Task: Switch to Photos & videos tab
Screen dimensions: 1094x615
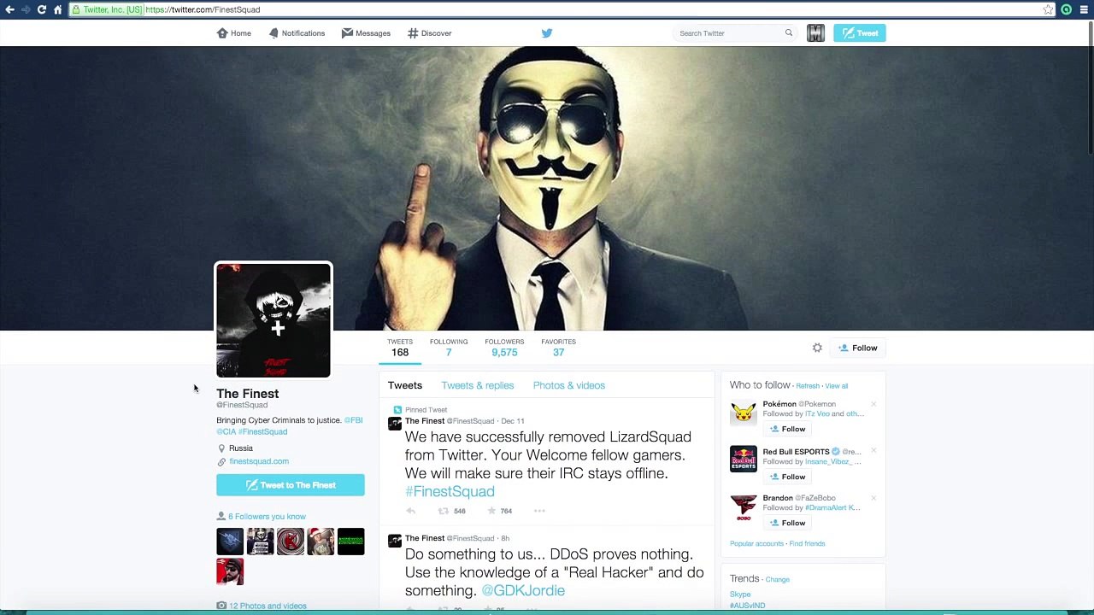Action: tap(569, 385)
